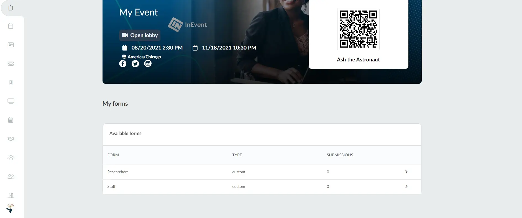Click the exit door sidebar icon
Viewport: 522px width, 218px height.
tap(11, 195)
